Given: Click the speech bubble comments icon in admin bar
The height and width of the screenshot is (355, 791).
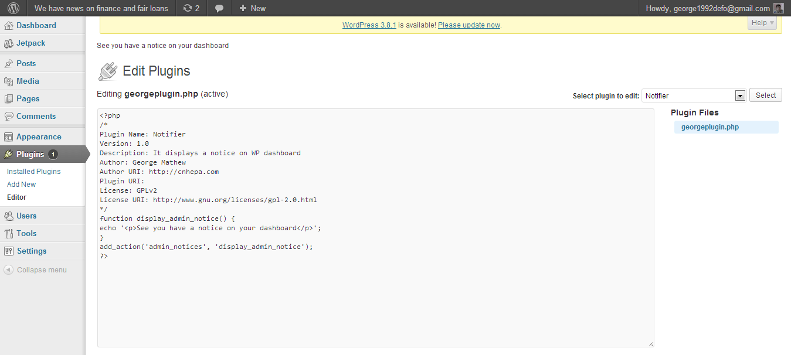Looking at the screenshot, I should 219,8.
